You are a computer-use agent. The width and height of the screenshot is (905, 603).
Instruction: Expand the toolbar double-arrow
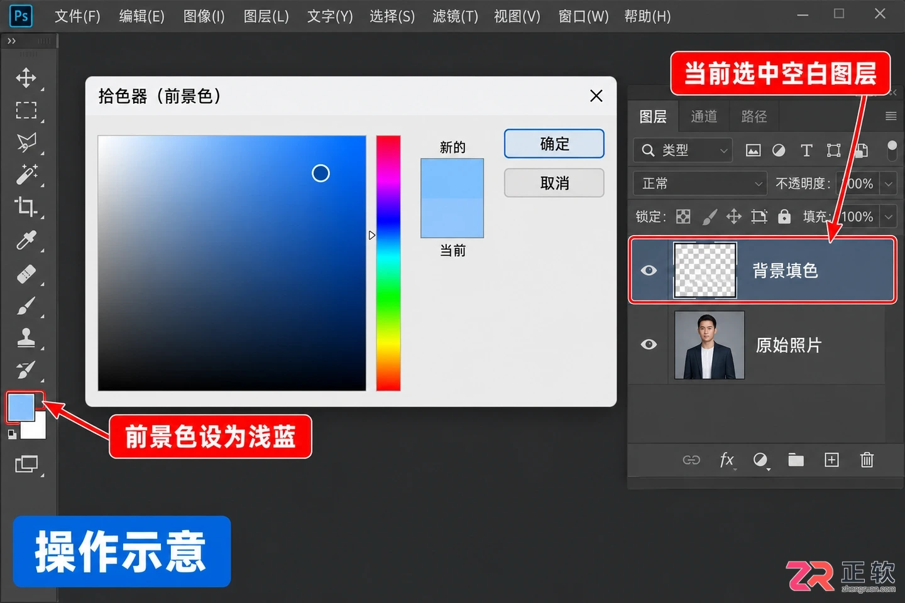click(x=11, y=41)
